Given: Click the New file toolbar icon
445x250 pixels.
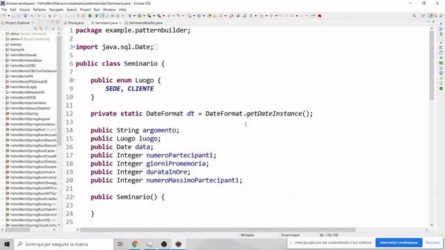Looking at the screenshot, I should coord(4,16).
